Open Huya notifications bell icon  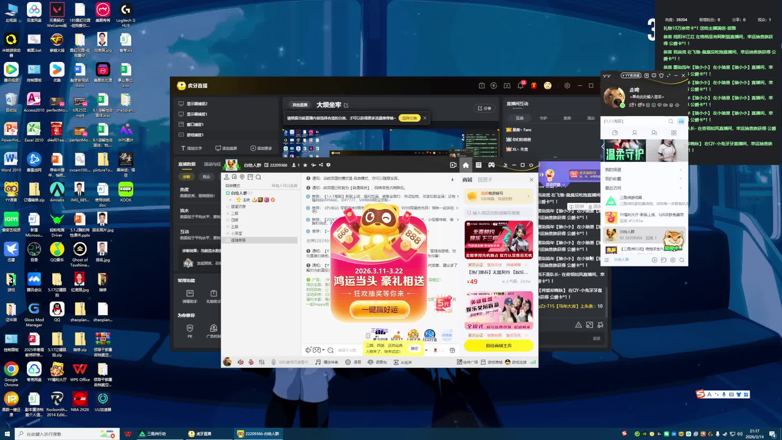pyautogui.click(x=521, y=86)
